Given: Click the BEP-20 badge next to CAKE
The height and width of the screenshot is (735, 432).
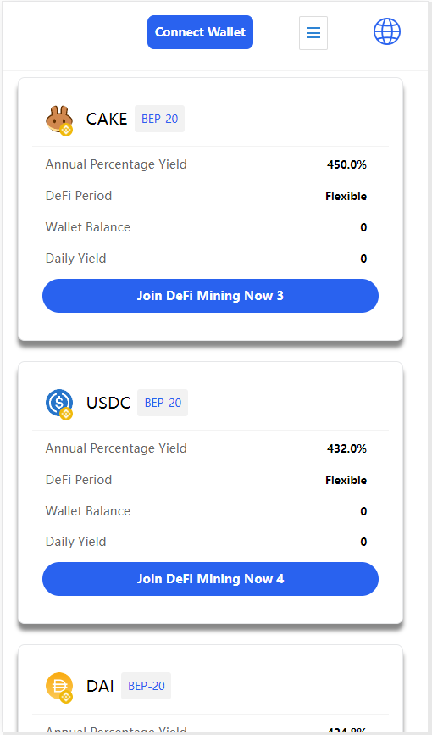Looking at the screenshot, I should pyautogui.click(x=160, y=119).
